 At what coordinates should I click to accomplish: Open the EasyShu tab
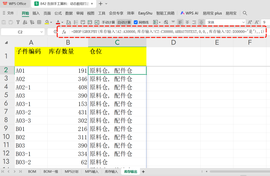(145, 13)
